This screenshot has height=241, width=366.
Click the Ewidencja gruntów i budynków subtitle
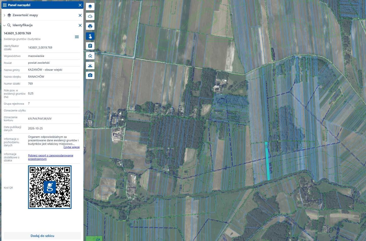pyautogui.click(x=22, y=39)
